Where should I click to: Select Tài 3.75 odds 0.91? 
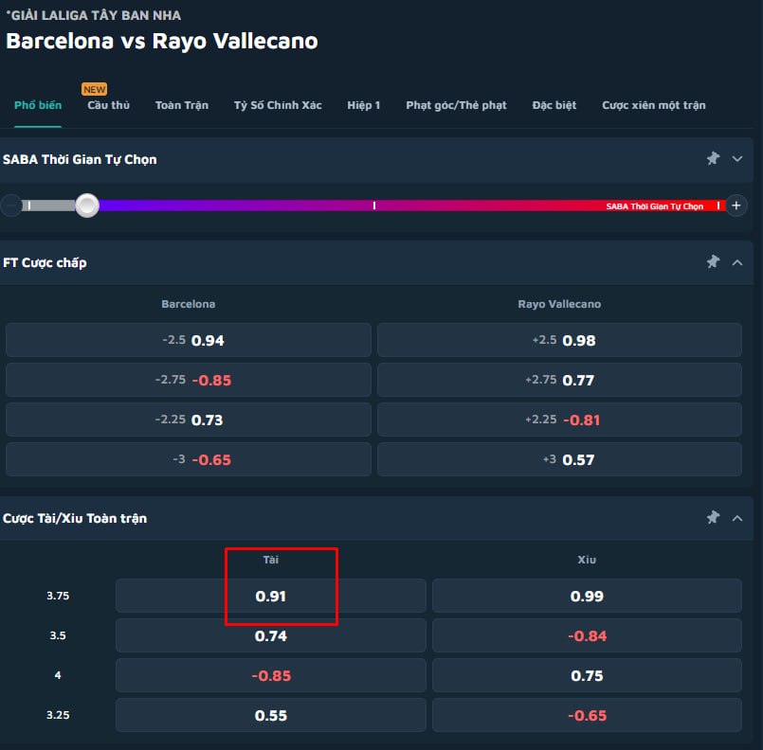[271, 596]
